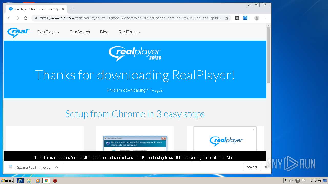Viewport: 328px width, 184px height.
Task: Click the 'Setup from Chrome in 3 easy steps' heading
Action: tap(135, 114)
